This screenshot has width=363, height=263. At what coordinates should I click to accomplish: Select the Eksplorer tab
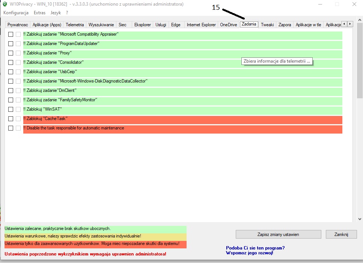coord(143,25)
